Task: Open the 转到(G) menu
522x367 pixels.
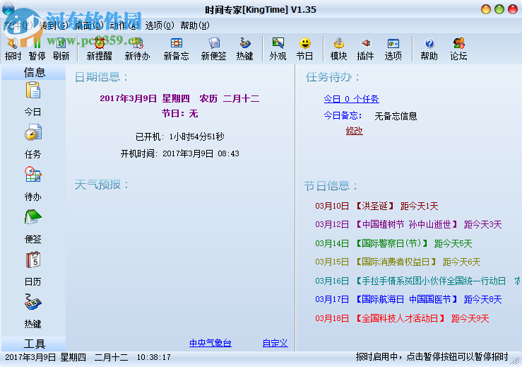Action: coord(54,25)
